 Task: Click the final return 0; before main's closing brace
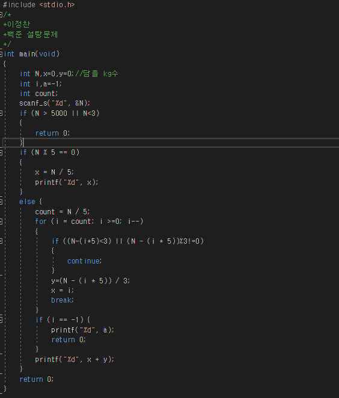[37, 379]
